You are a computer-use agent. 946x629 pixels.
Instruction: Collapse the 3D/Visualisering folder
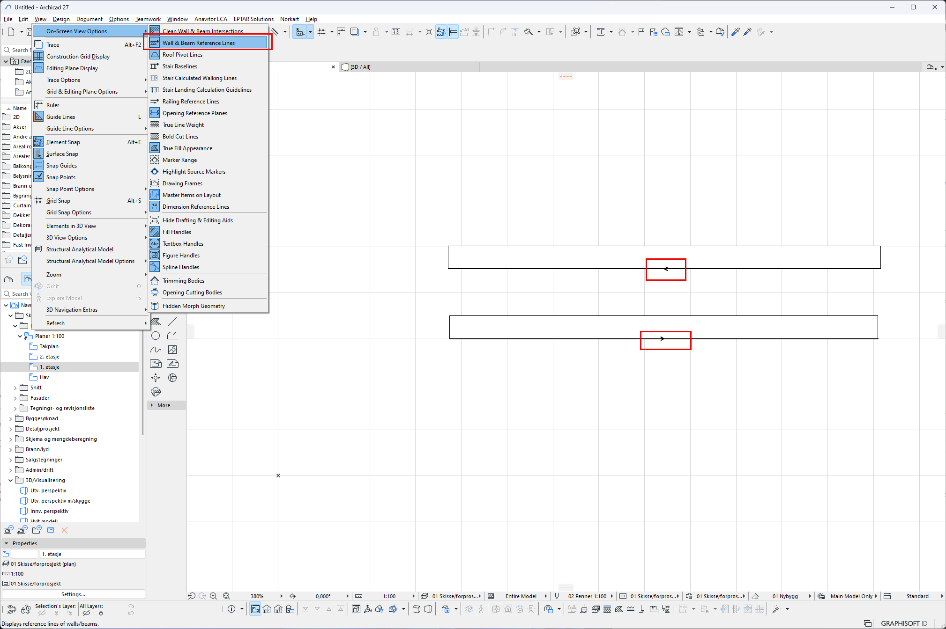10,481
